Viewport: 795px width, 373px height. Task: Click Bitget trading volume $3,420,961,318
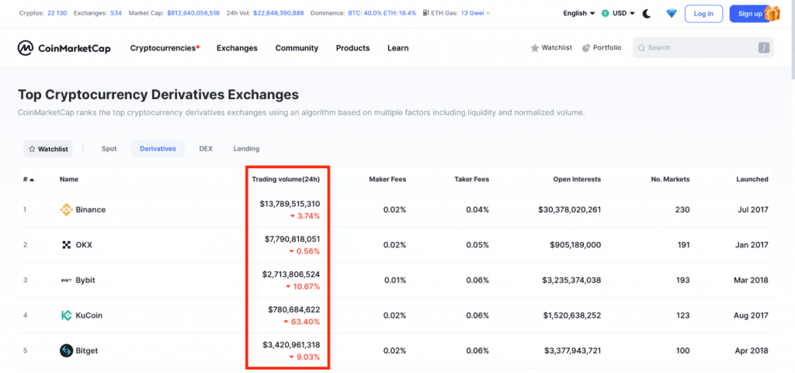[292, 345]
